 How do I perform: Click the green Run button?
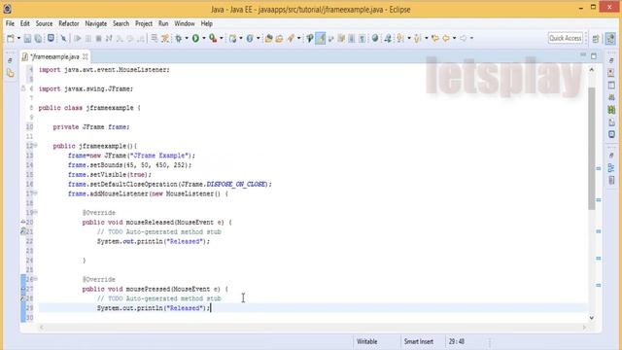(x=195, y=39)
